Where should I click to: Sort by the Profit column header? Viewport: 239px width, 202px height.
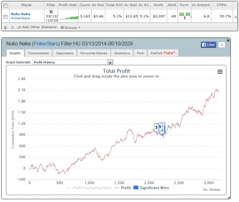point(158,5)
